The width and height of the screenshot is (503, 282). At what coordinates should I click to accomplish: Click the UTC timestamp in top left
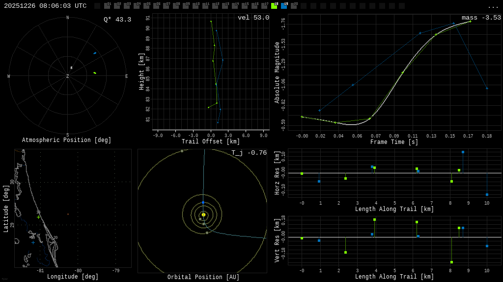click(x=45, y=6)
